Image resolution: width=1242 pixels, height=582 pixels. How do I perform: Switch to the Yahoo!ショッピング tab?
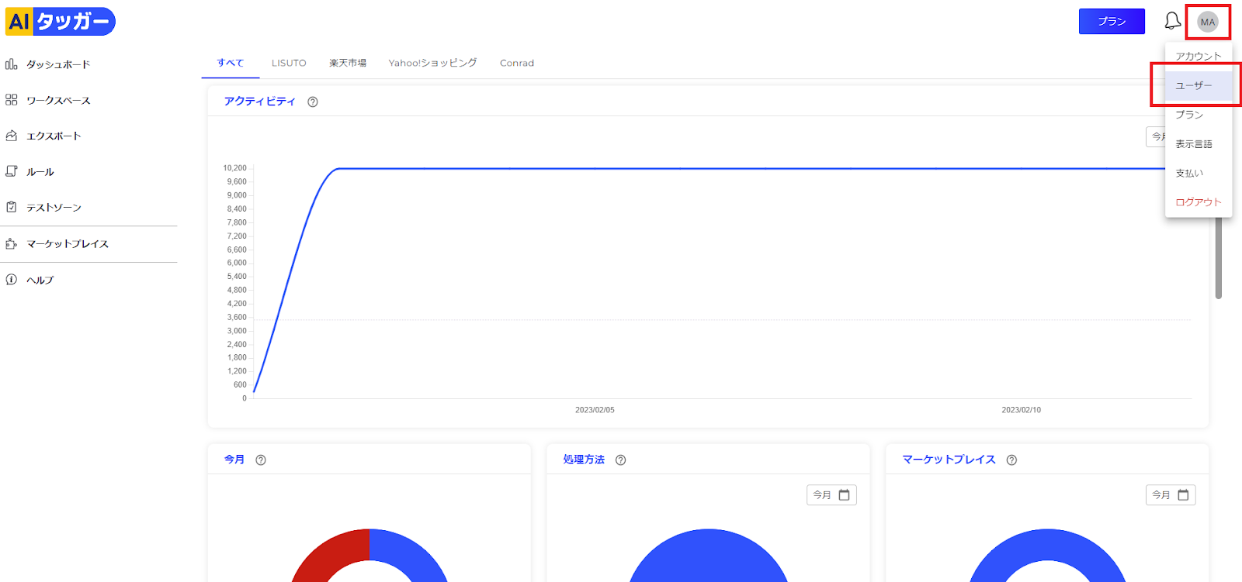(432, 63)
